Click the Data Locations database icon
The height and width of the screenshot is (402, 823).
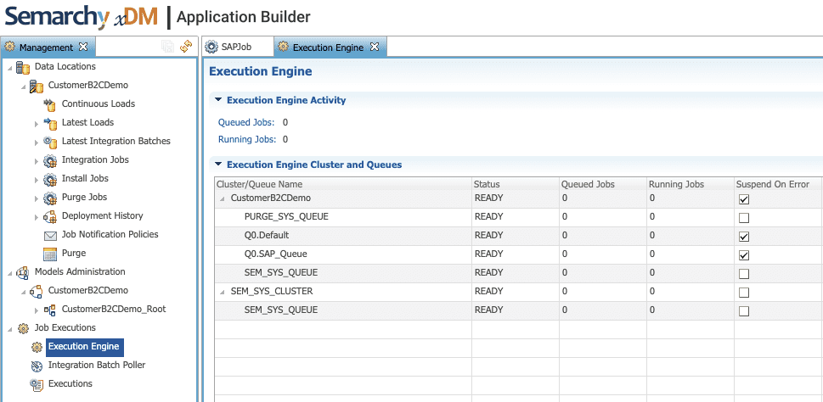23,66
